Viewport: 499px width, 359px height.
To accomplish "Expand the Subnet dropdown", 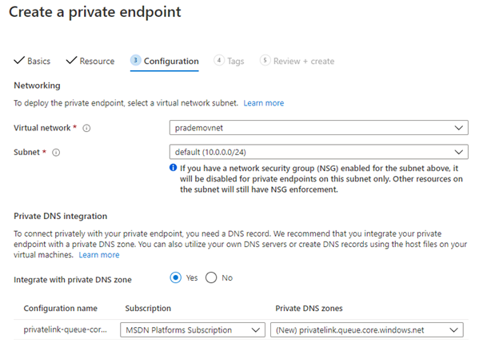I will pos(320,152).
